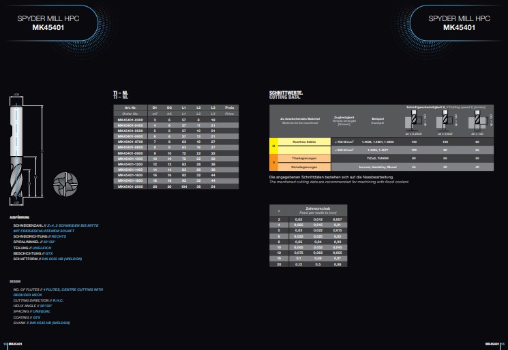This screenshot has height=350, width=508.
Task: Select article row MK45401-0900
Action: pos(176,153)
